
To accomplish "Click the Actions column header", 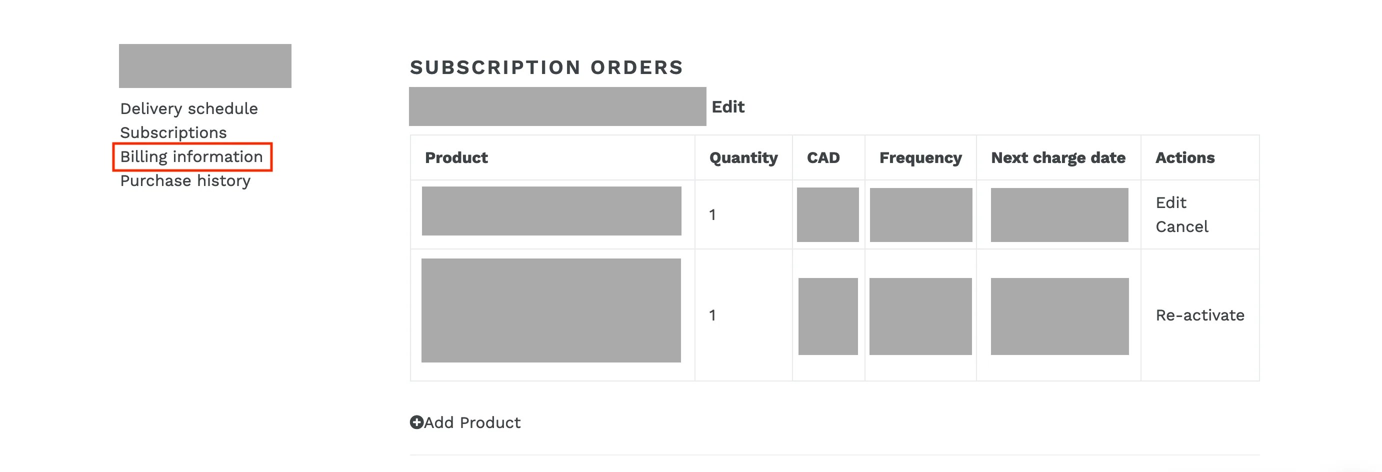I will [1185, 157].
